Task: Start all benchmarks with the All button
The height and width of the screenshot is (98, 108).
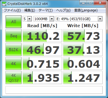Action: [14, 22]
